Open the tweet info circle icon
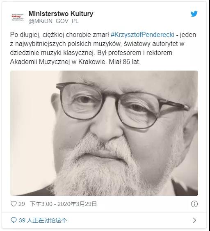 pyautogui.click(x=194, y=204)
